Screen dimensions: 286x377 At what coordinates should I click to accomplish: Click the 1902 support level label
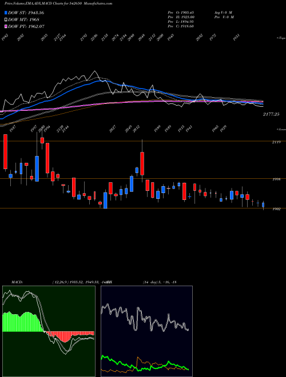pyautogui.click(x=276, y=209)
